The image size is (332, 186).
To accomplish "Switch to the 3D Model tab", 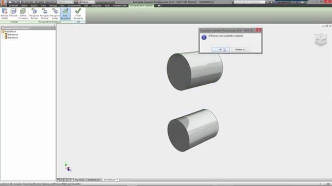I will tap(13, 6).
